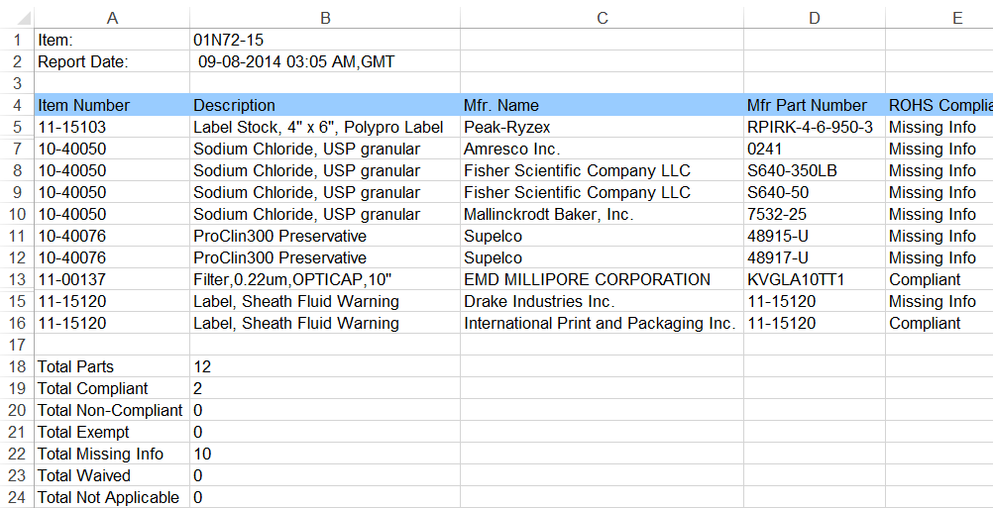The height and width of the screenshot is (508, 993).
Task: Click the ROHS Compliance header cell
Action: tap(939, 105)
